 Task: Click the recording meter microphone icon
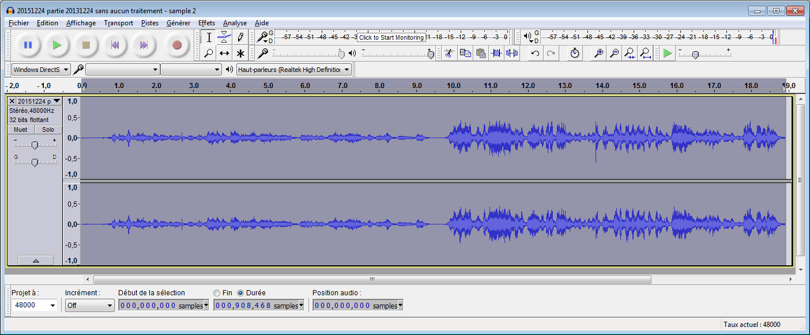[262, 37]
